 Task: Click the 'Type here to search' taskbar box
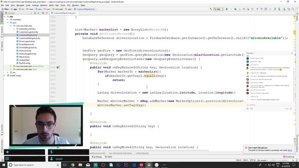[x=34, y=165]
